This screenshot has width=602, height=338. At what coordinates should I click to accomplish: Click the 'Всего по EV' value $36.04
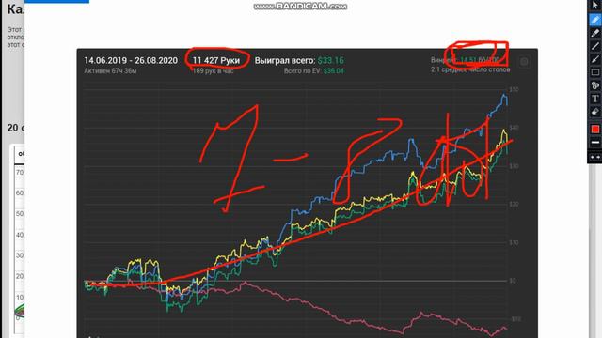[x=334, y=71]
